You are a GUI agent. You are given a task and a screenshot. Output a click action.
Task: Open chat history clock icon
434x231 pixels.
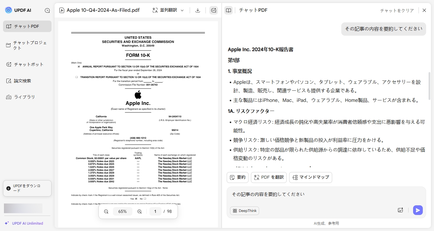tap(47, 10)
